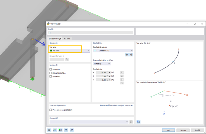This screenshot has height=134, width=206.
Task: Click the view settings icon in footer
Action: point(66,130)
